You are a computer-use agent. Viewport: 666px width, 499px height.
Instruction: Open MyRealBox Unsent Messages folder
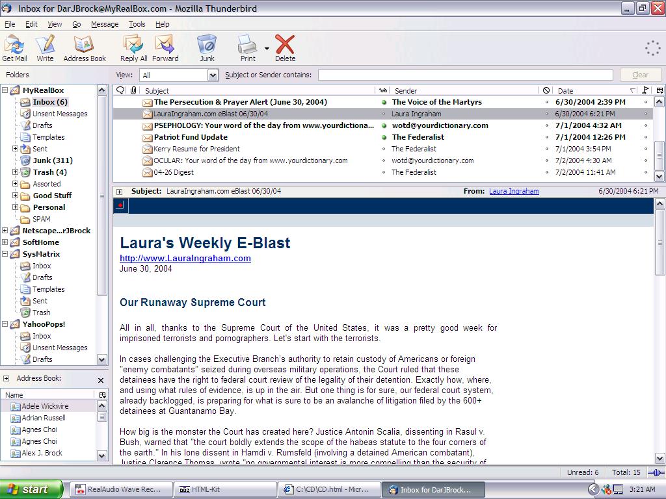(x=60, y=114)
